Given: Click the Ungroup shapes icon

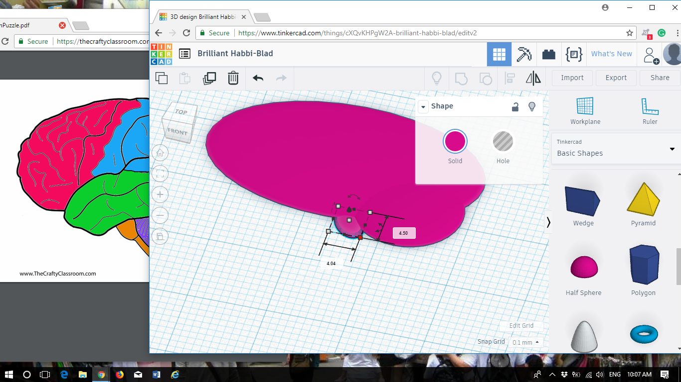Looking at the screenshot, I should point(485,78).
